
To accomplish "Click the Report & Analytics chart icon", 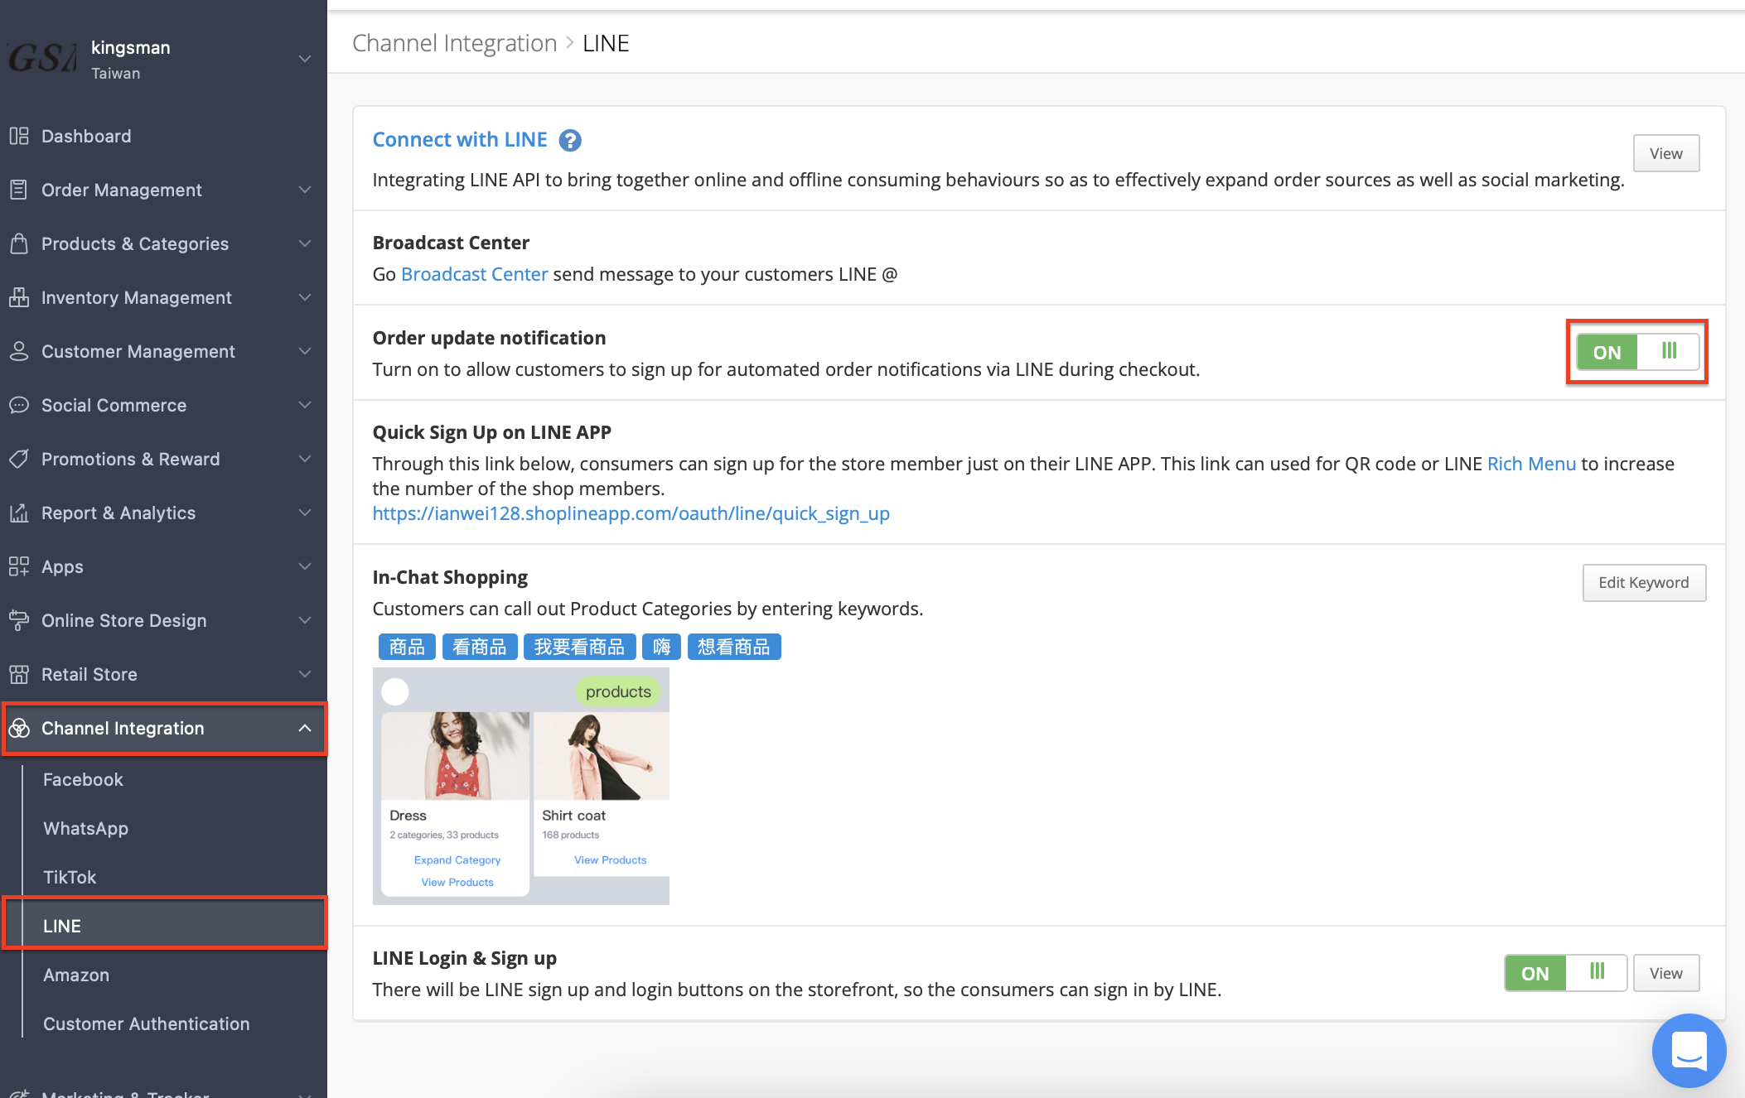I will coord(19,513).
